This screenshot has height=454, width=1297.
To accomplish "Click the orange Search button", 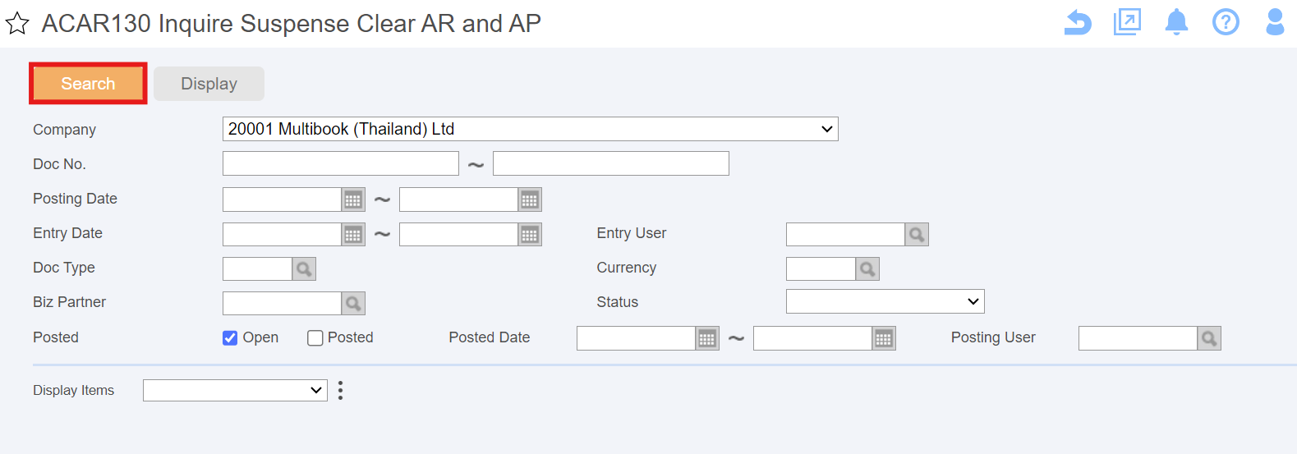I will click(x=88, y=84).
